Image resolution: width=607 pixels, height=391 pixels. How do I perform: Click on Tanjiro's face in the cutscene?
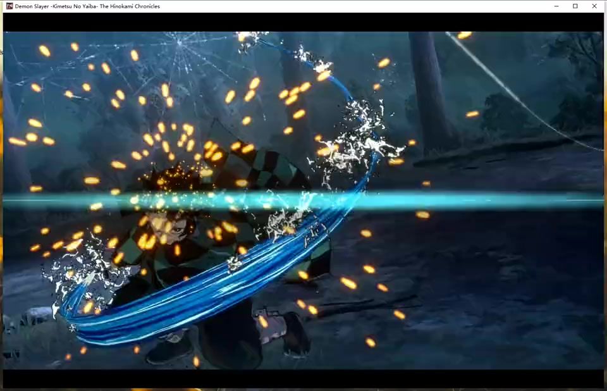tap(172, 225)
